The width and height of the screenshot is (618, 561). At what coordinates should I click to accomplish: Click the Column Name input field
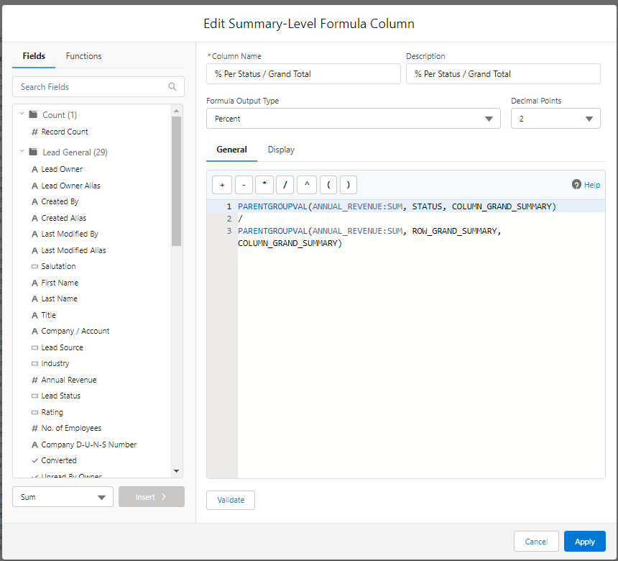coord(303,74)
